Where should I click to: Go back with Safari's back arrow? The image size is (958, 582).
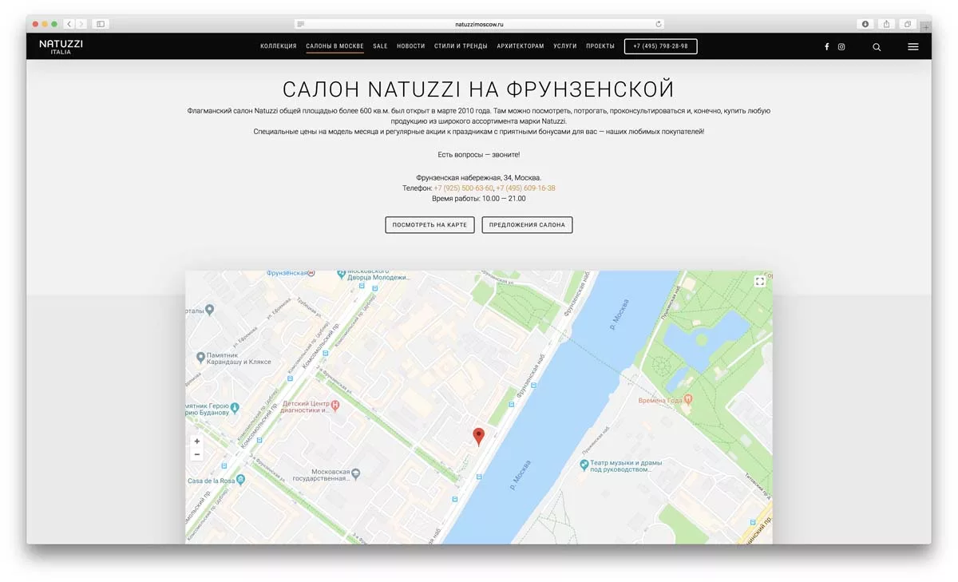(x=69, y=24)
